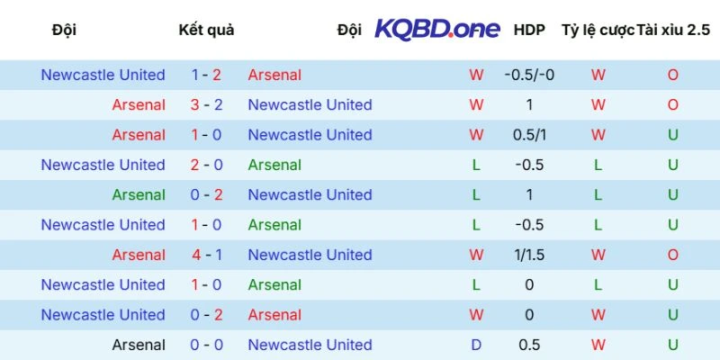Click Newcastle United in the 2 - 0 row

(x=103, y=165)
